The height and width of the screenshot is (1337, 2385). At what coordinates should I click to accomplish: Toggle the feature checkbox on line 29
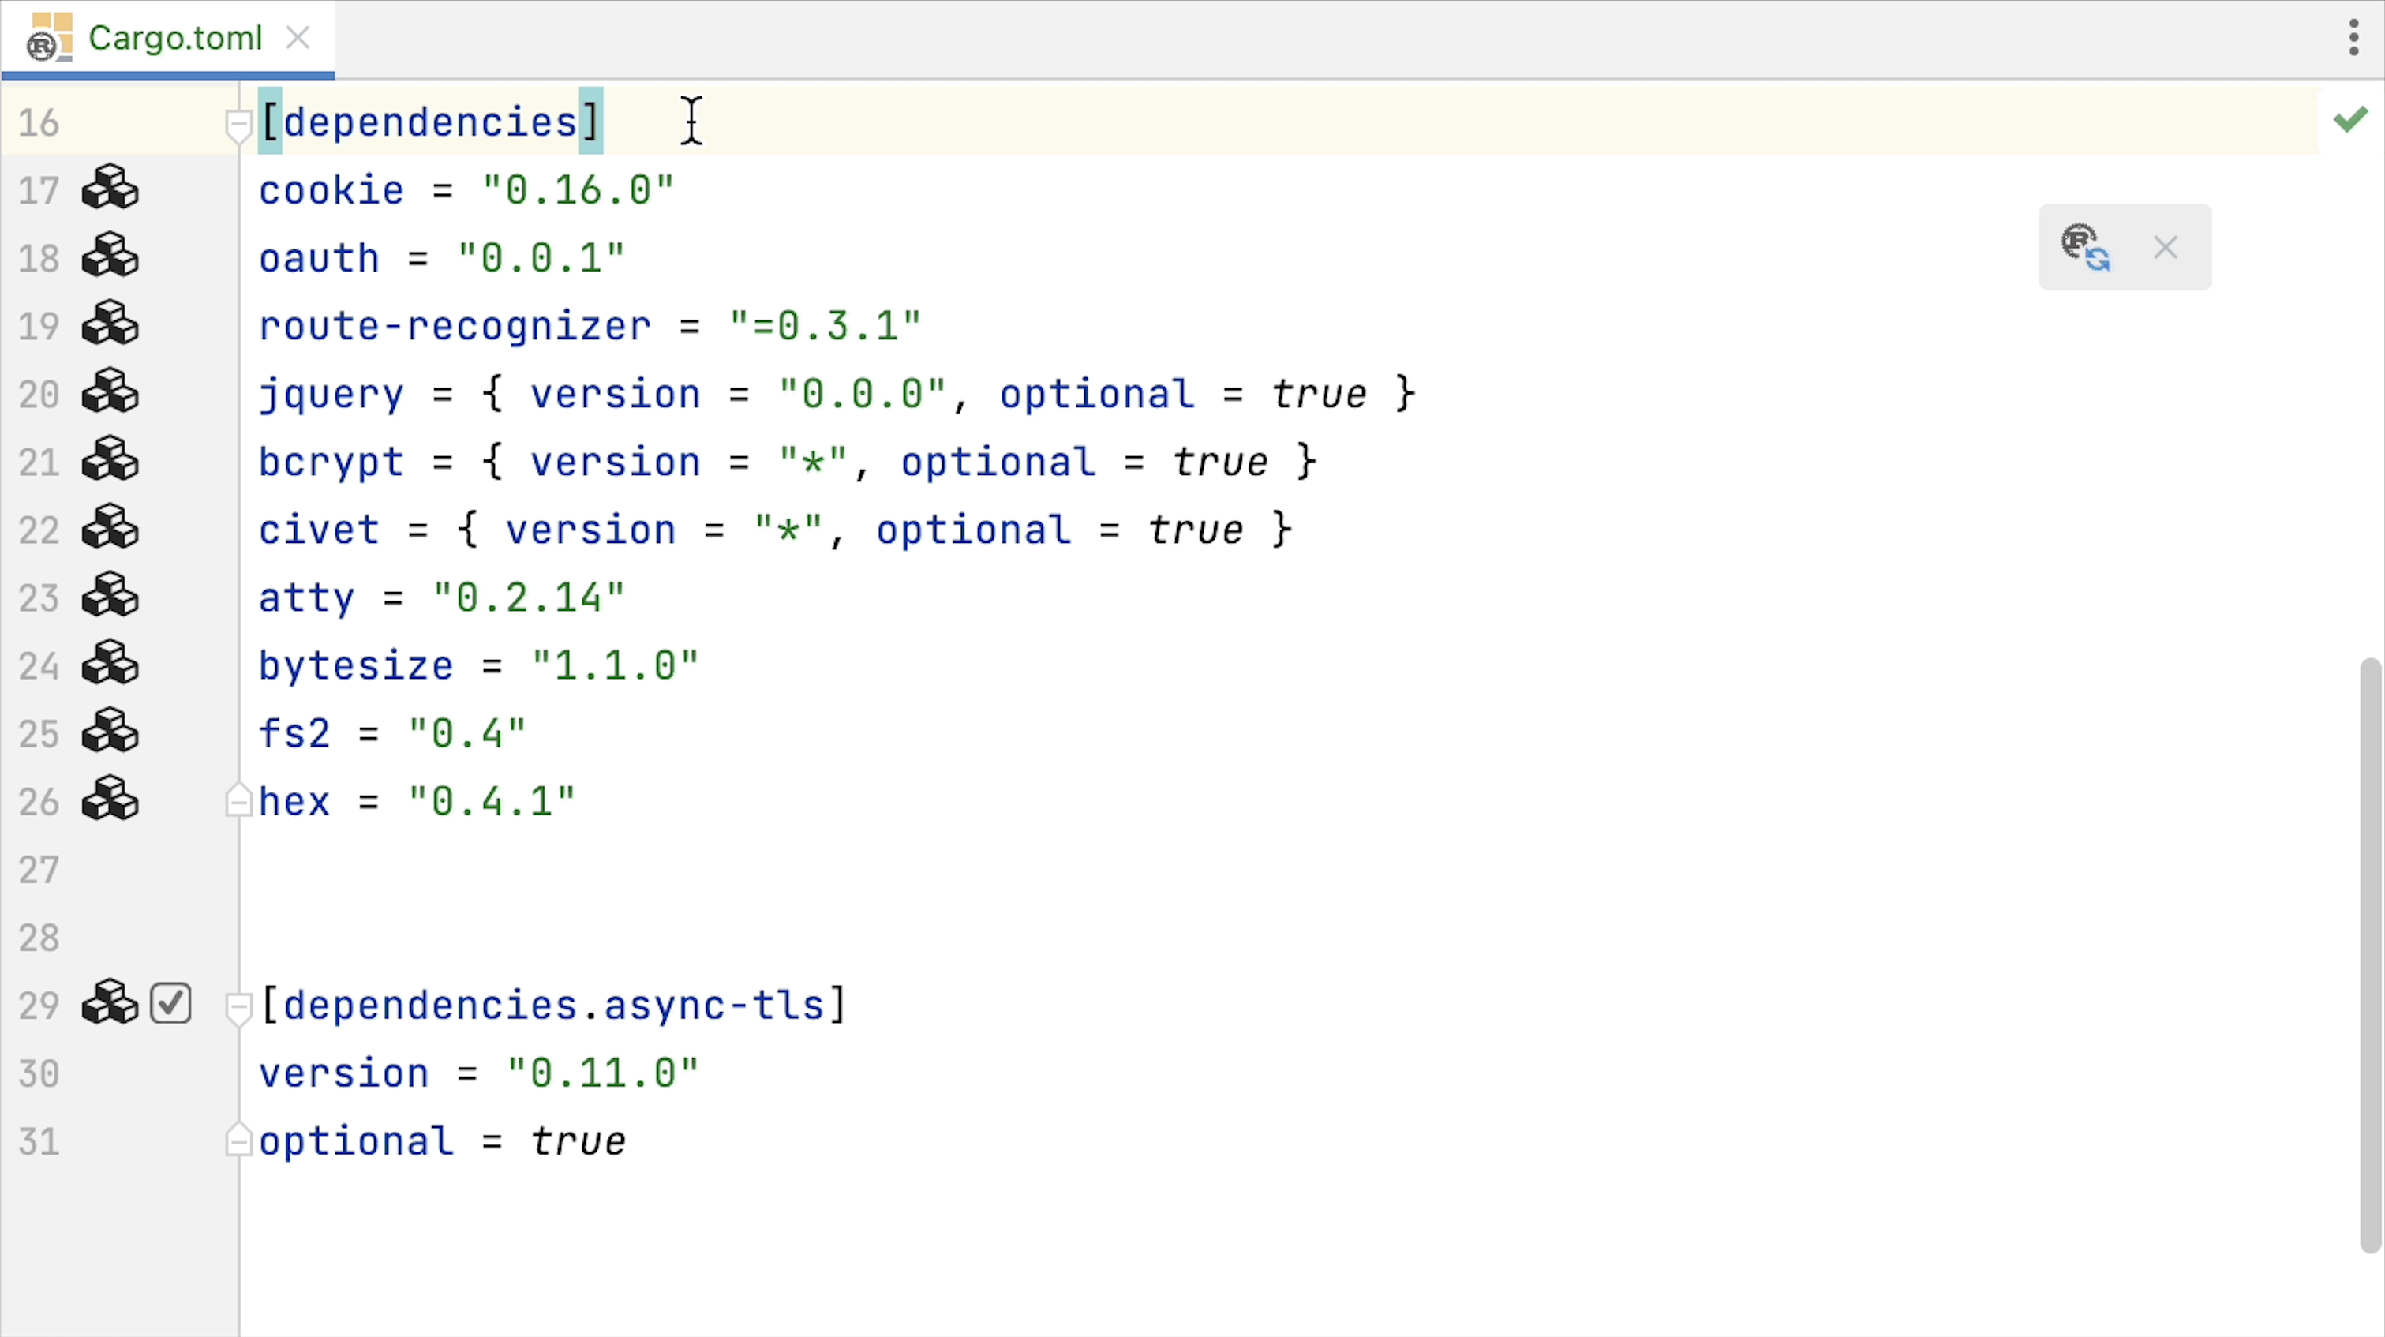pyautogui.click(x=170, y=1004)
